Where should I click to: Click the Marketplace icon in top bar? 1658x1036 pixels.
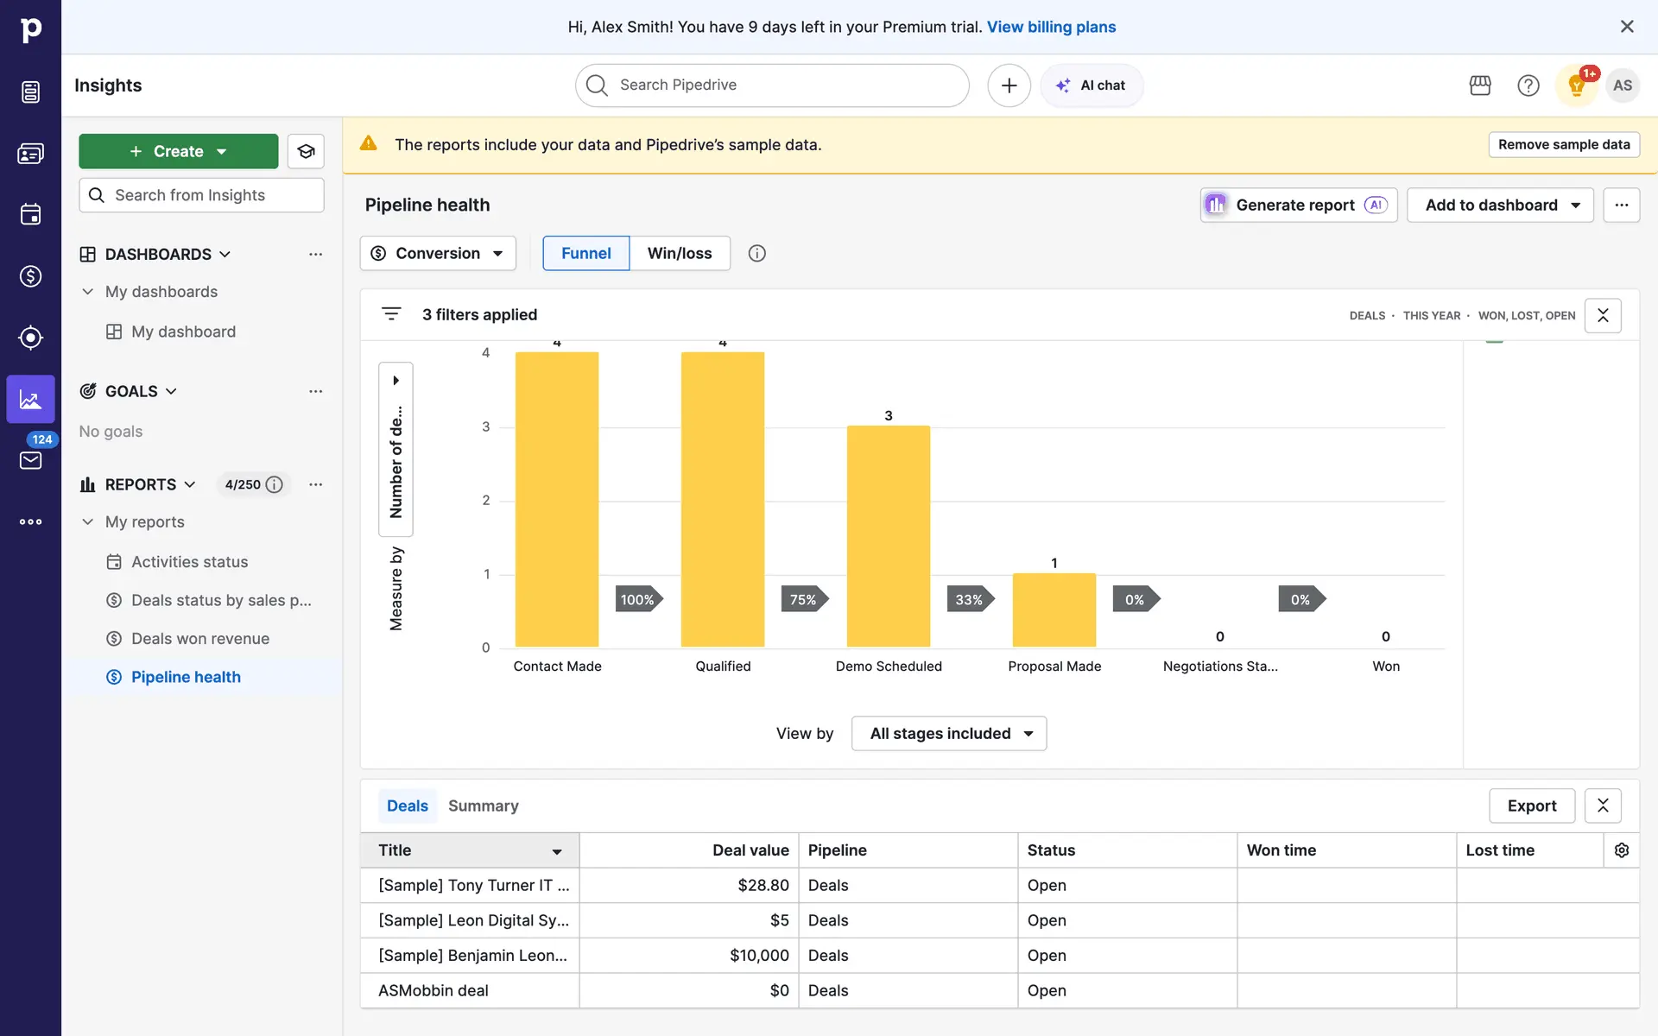[1480, 85]
